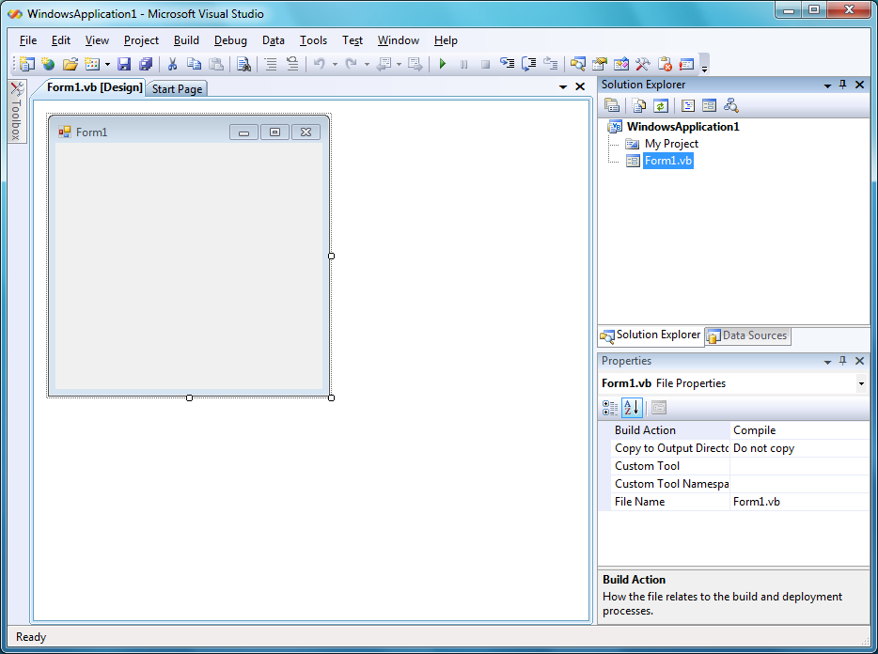The height and width of the screenshot is (654, 878).
Task: Select the WindowsApplication1 project node
Action: click(x=682, y=127)
